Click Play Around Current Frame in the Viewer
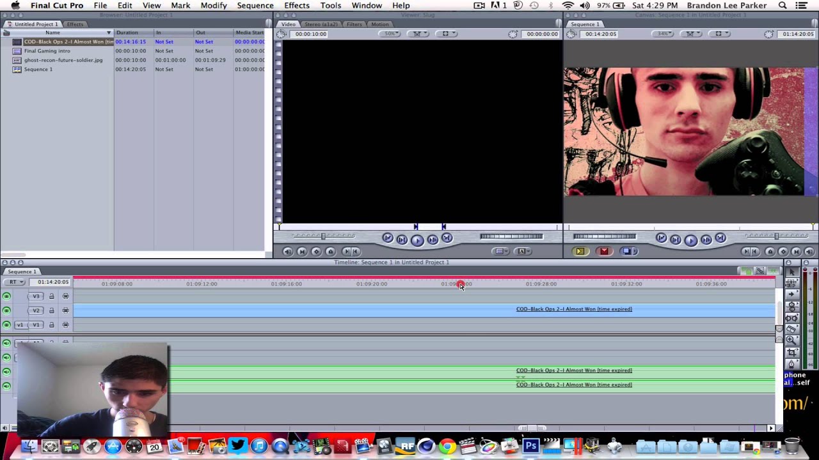Viewport: 819px width, 460px height. coord(433,240)
